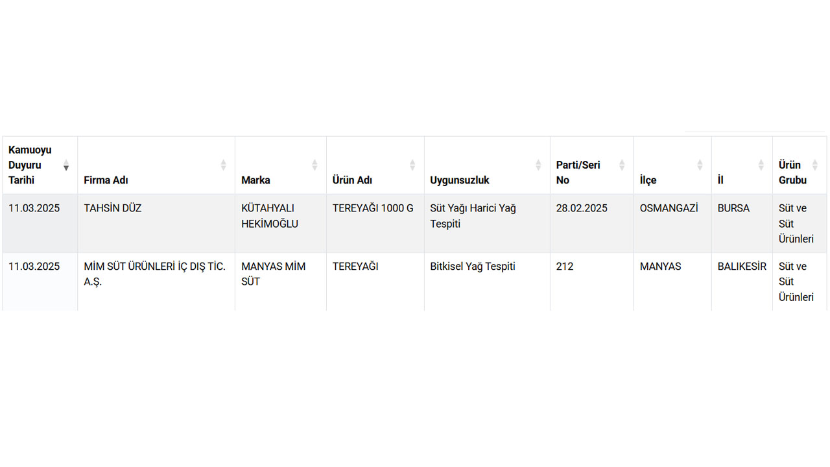Click Bitkisel Yağ Tespiti cell
This screenshot has width=830, height=467.
487,281
